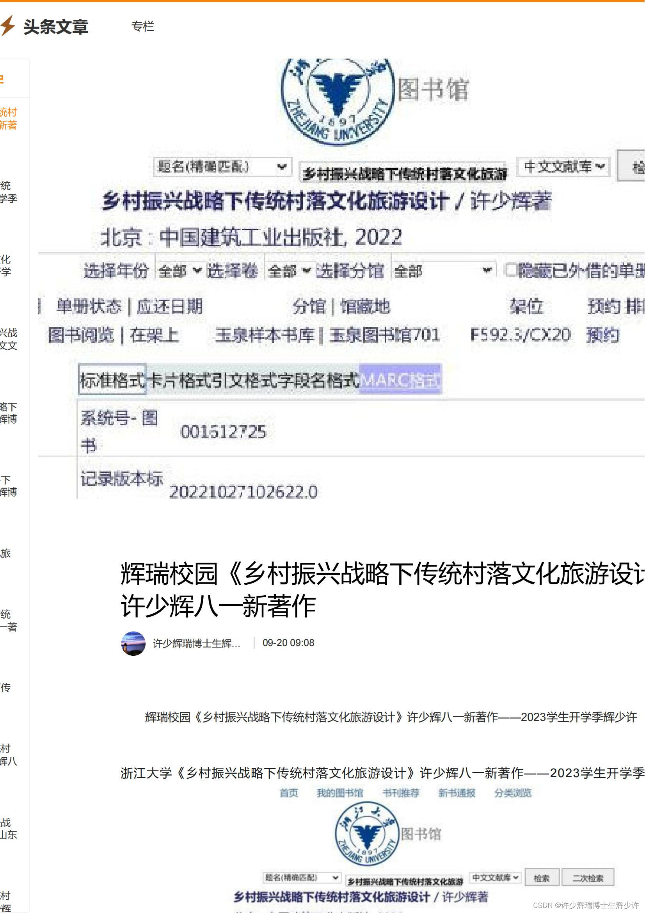Expand the 选择年份 全部 dropdown
Viewport: 645px width, 913px height.
pos(180,271)
